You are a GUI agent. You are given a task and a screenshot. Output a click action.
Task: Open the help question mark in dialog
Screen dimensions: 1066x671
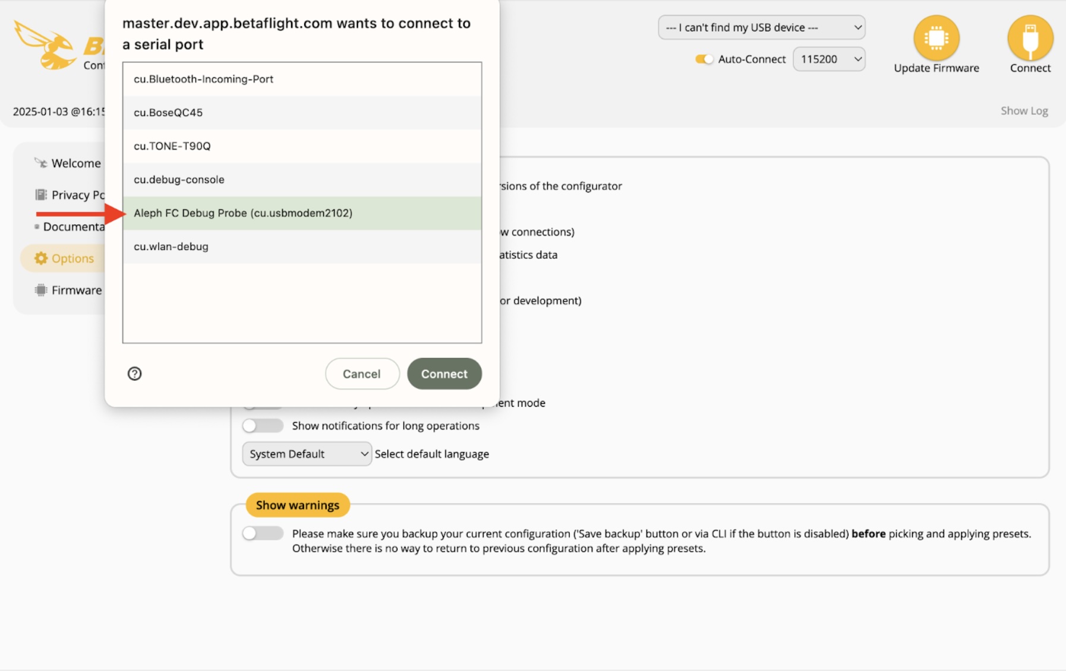click(134, 374)
